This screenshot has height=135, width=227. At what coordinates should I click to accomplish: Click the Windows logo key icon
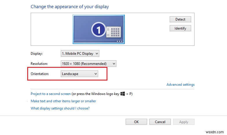click(122, 94)
